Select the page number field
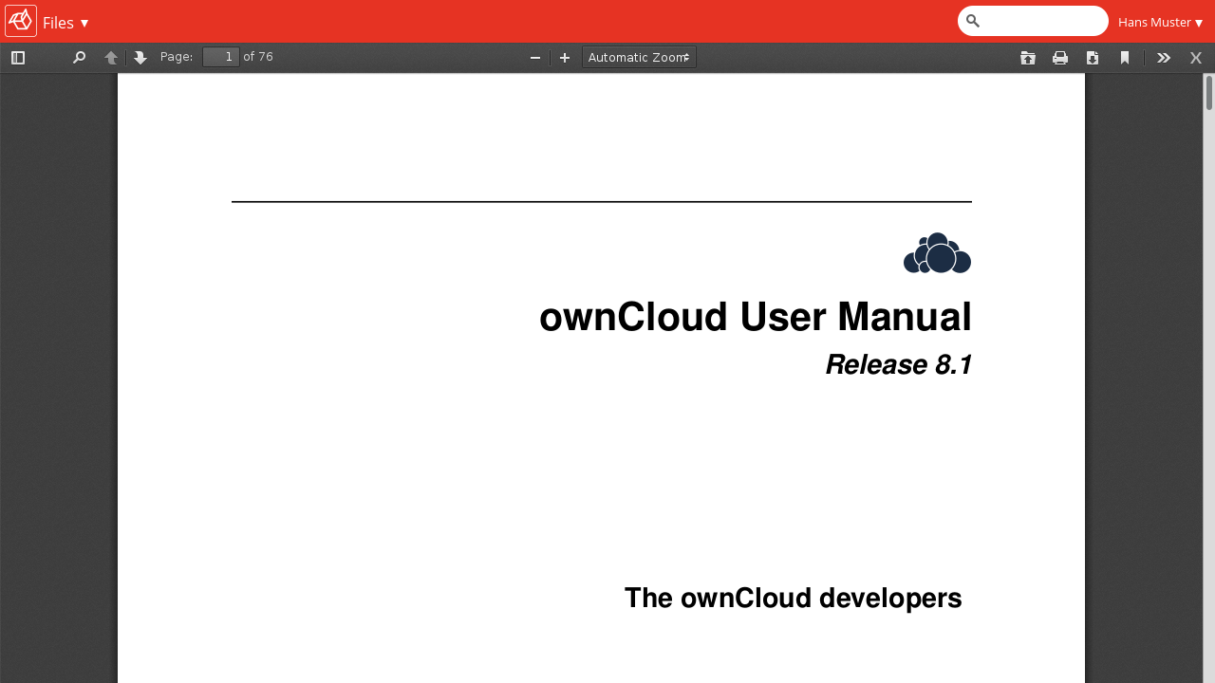 pyautogui.click(x=221, y=57)
